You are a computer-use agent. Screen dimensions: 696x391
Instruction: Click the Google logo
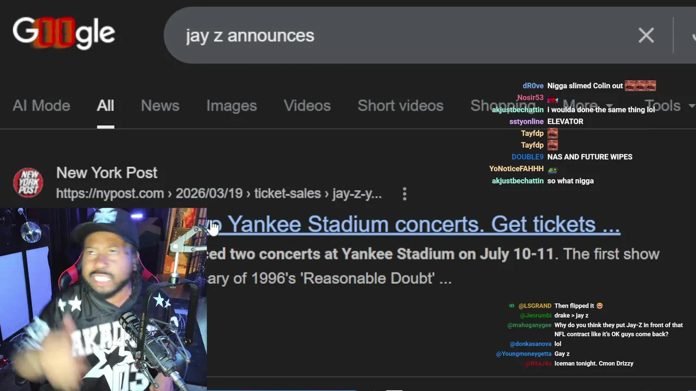tap(64, 33)
